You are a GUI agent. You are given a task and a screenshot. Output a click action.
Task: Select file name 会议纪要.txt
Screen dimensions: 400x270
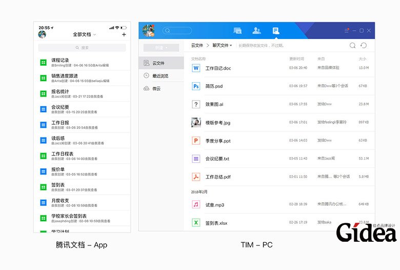(217, 159)
